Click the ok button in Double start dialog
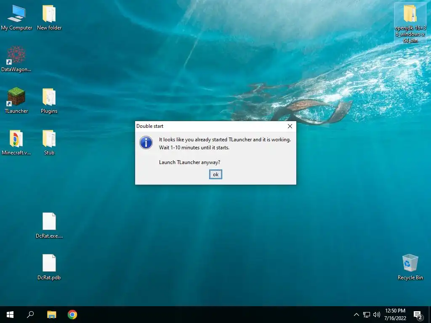This screenshot has width=431, height=323. pyautogui.click(x=215, y=175)
